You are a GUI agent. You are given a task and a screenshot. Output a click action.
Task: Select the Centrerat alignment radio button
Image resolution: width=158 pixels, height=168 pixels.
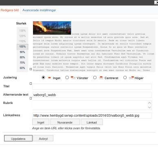click(95, 77)
